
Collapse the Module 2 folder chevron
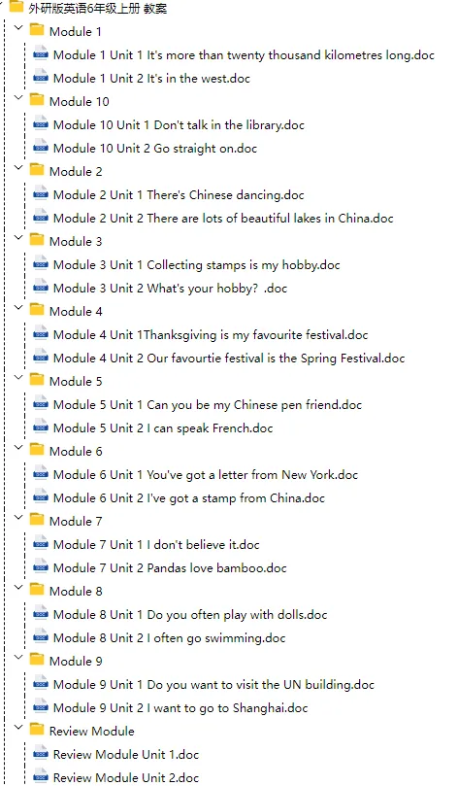coord(19,168)
